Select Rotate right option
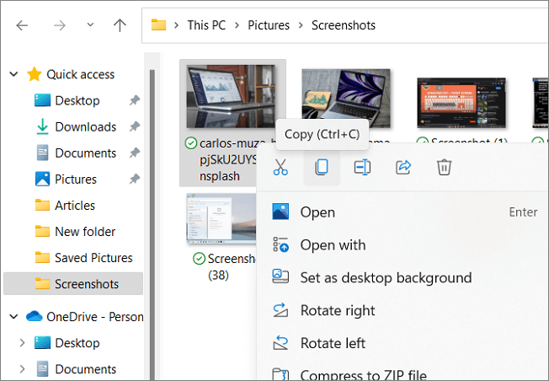 click(x=338, y=310)
